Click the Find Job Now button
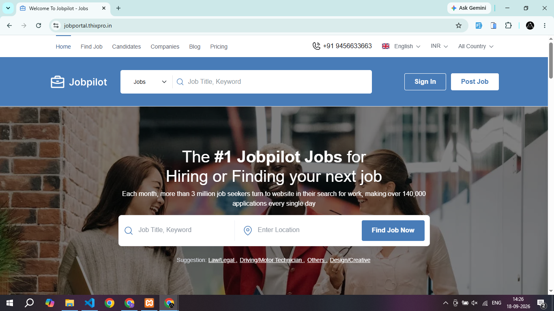554x311 pixels. (393, 230)
